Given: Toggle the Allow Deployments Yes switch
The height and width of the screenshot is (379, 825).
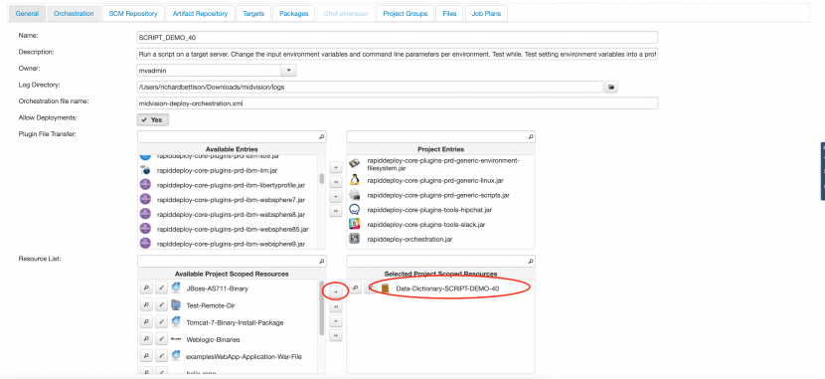Looking at the screenshot, I should click(x=153, y=119).
